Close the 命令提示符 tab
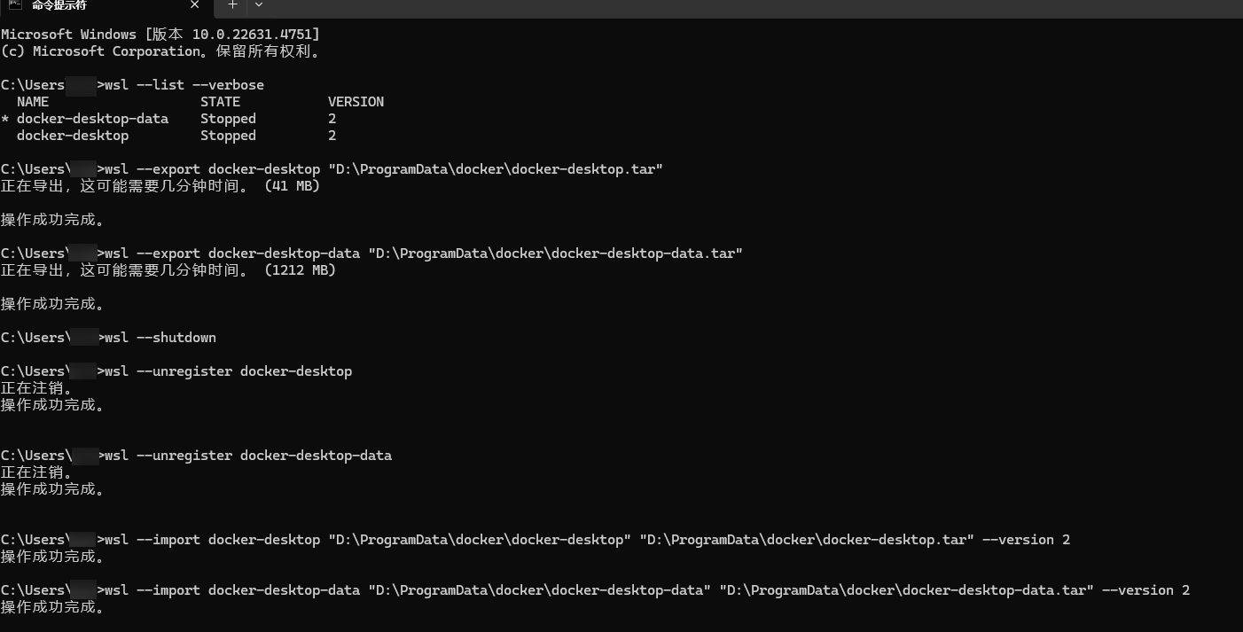This screenshot has height=632, width=1243. pyautogui.click(x=195, y=4)
